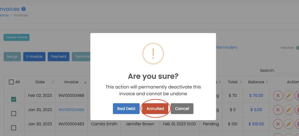Sort by Invoice column arrow
This screenshot has width=299, height=136.
85,83
